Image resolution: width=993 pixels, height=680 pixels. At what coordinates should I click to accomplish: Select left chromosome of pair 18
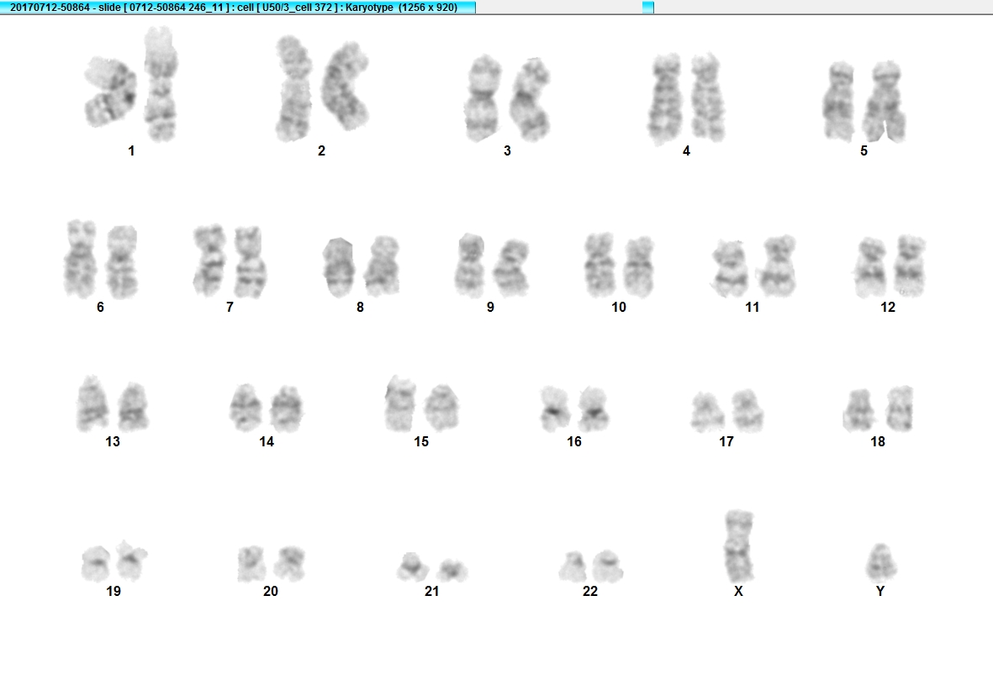[x=858, y=410]
